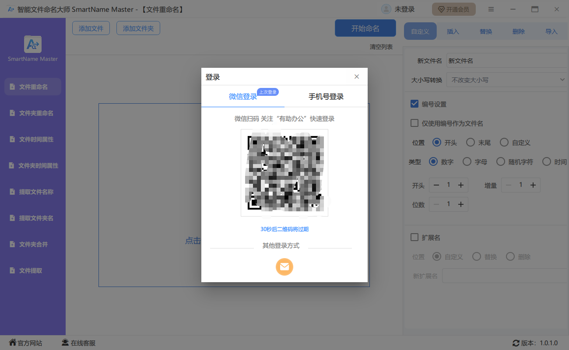This screenshot has width=569, height=350.
Task: Click the version refresh icon
Action: click(516, 343)
